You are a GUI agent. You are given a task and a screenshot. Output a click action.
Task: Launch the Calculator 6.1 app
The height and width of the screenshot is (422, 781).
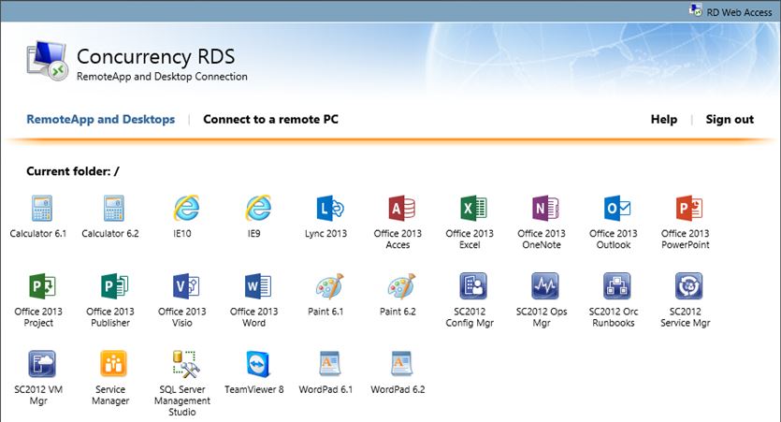pyautogui.click(x=38, y=209)
